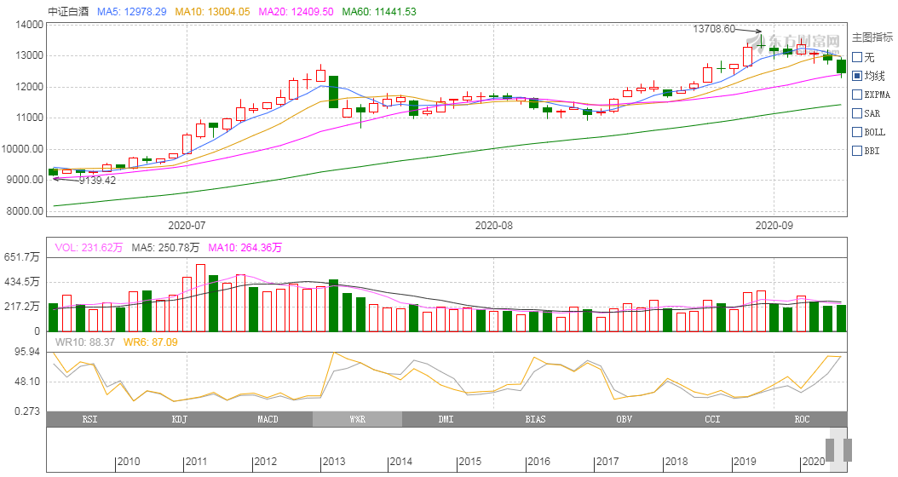Click the 2020-07 date axis label
The image size is (898, 477).
click(187, 226)
